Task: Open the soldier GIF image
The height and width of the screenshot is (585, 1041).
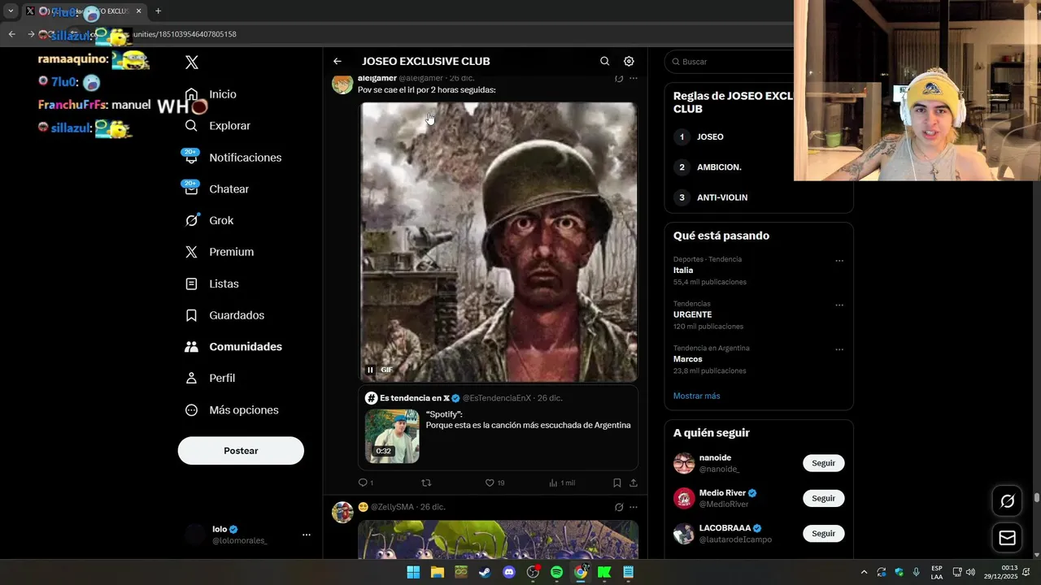Action: (499, 241)
